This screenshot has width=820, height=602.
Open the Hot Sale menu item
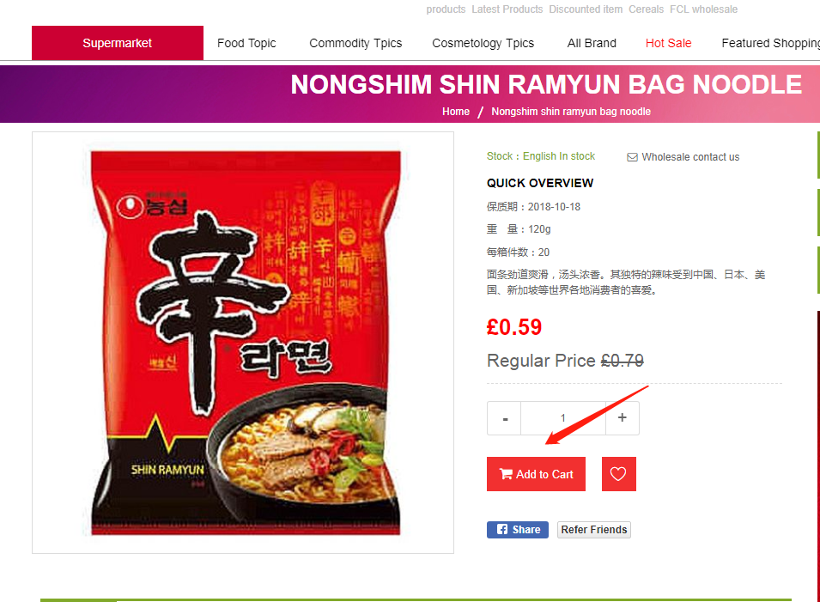pos(668,43)
